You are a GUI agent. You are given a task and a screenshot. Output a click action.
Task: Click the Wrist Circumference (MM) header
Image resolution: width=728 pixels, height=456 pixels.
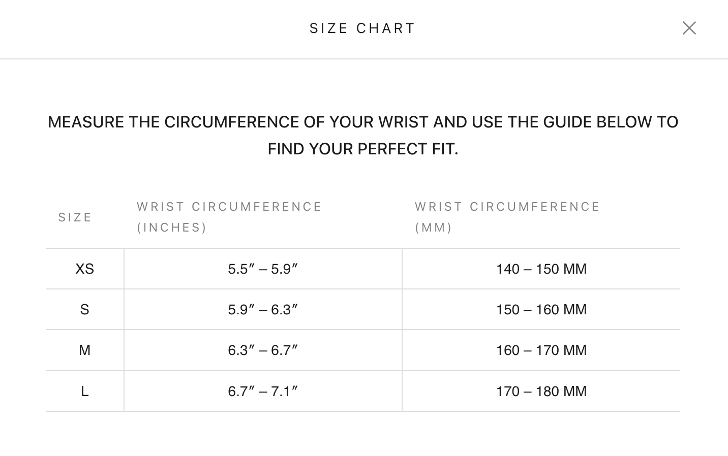pos(507,217)
